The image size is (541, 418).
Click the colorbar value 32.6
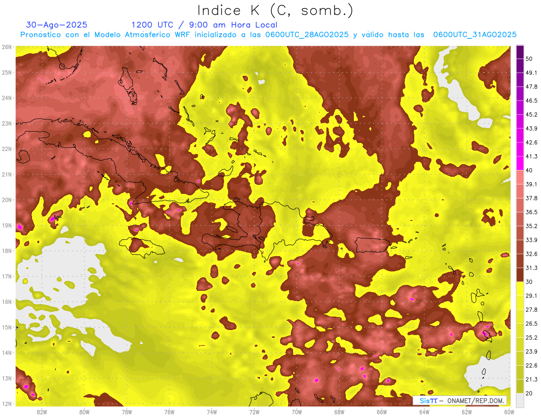[531, 254]
